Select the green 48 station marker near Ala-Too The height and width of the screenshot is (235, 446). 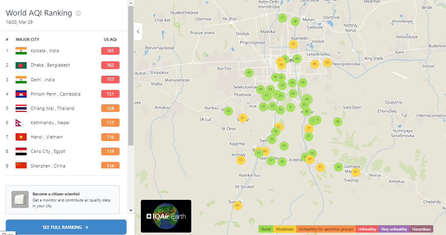click(x=249, y=73)
